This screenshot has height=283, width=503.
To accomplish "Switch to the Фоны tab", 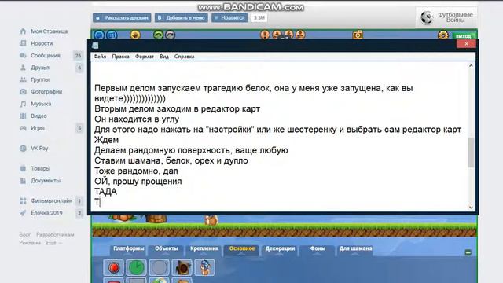I will [318, 248].
